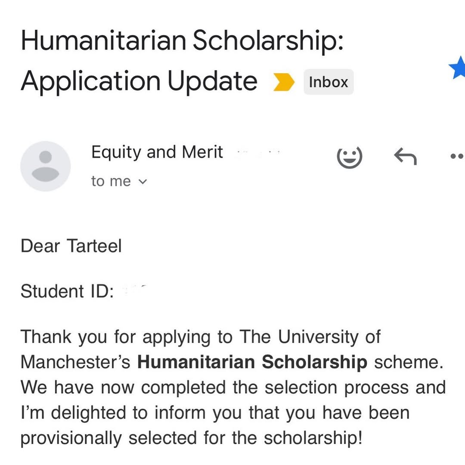This screenshot has height=465, width=465.
Task: Expand recipient details chevron beside 'to me'
Action: pyautogui.click(x=143, y=182)
